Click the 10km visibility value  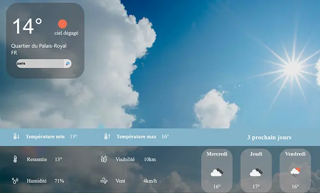150,159
